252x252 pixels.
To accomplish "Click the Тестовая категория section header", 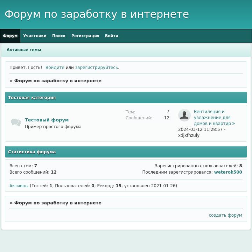I will 32,98.
